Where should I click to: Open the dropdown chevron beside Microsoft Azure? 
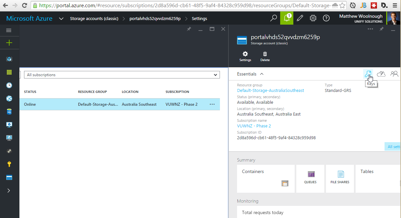[x=61, y=19]
